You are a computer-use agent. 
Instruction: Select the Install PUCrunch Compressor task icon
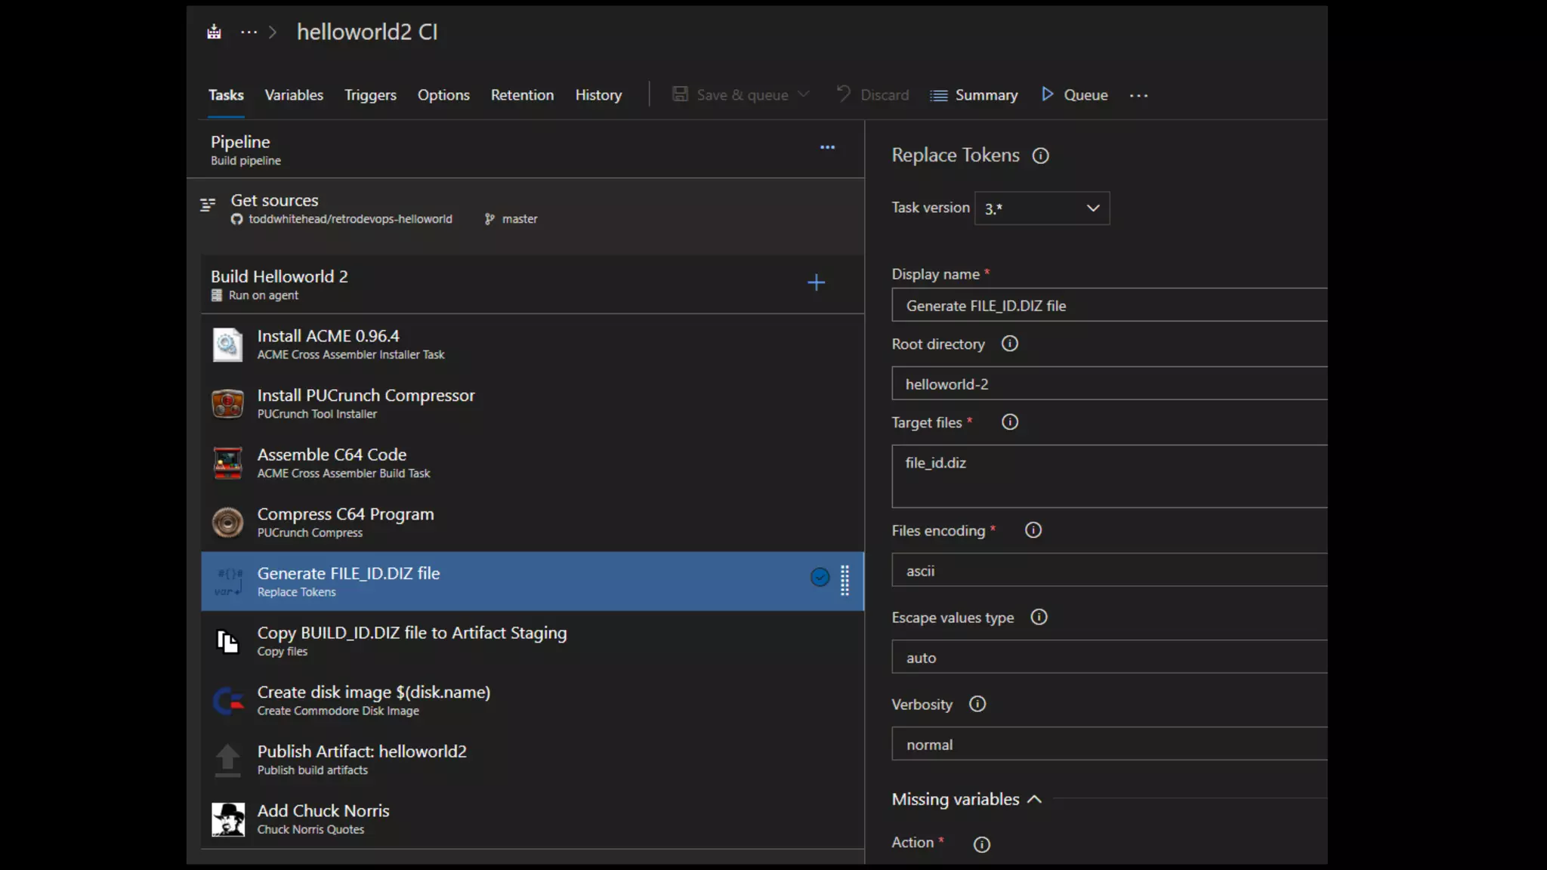(227, 404)
